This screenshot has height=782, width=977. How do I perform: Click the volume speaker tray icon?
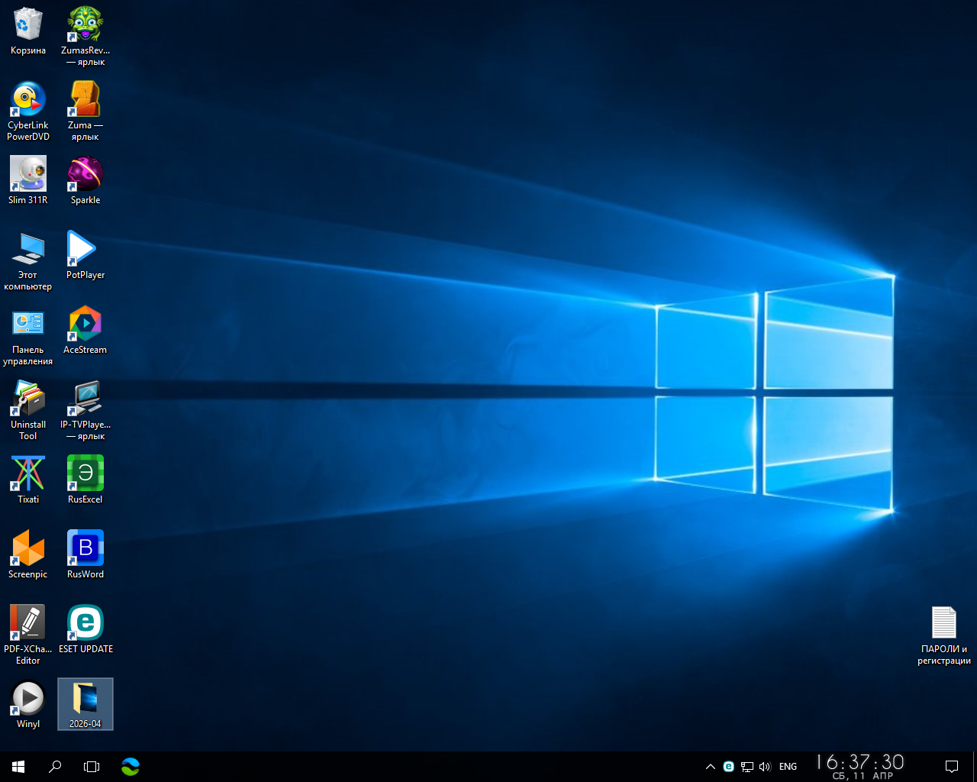(x=765, y=767)
